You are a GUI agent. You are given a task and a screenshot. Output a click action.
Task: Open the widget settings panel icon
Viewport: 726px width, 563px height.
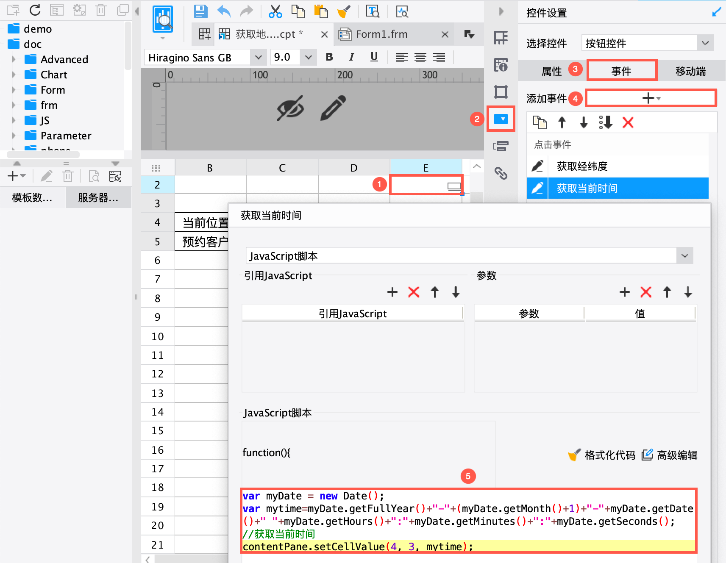click(501, 119)
